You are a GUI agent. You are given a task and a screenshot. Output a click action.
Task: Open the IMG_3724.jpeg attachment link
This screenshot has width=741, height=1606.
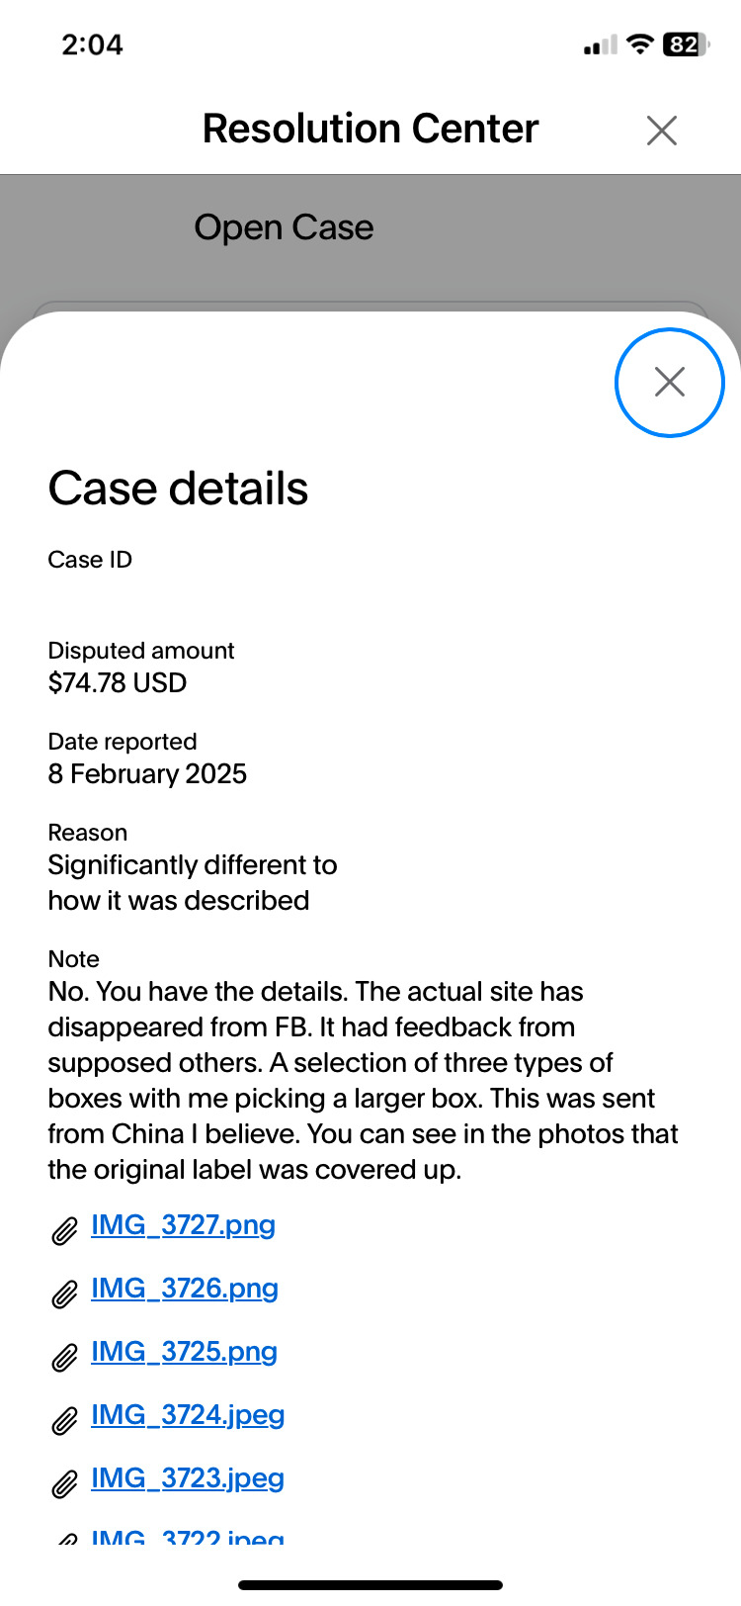(188, 1415)
